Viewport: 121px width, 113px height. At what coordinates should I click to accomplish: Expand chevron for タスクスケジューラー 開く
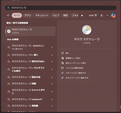click(x=52, y=55)
